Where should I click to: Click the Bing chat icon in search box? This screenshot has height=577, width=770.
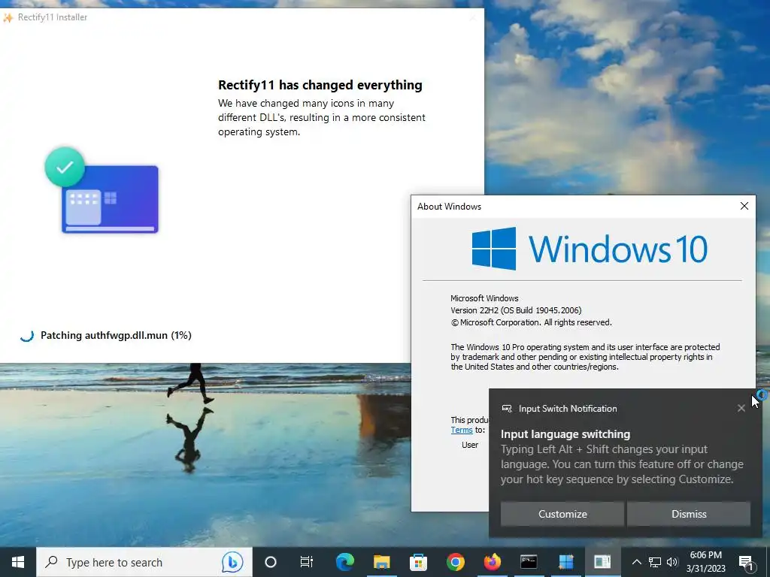tap(232, 562)
